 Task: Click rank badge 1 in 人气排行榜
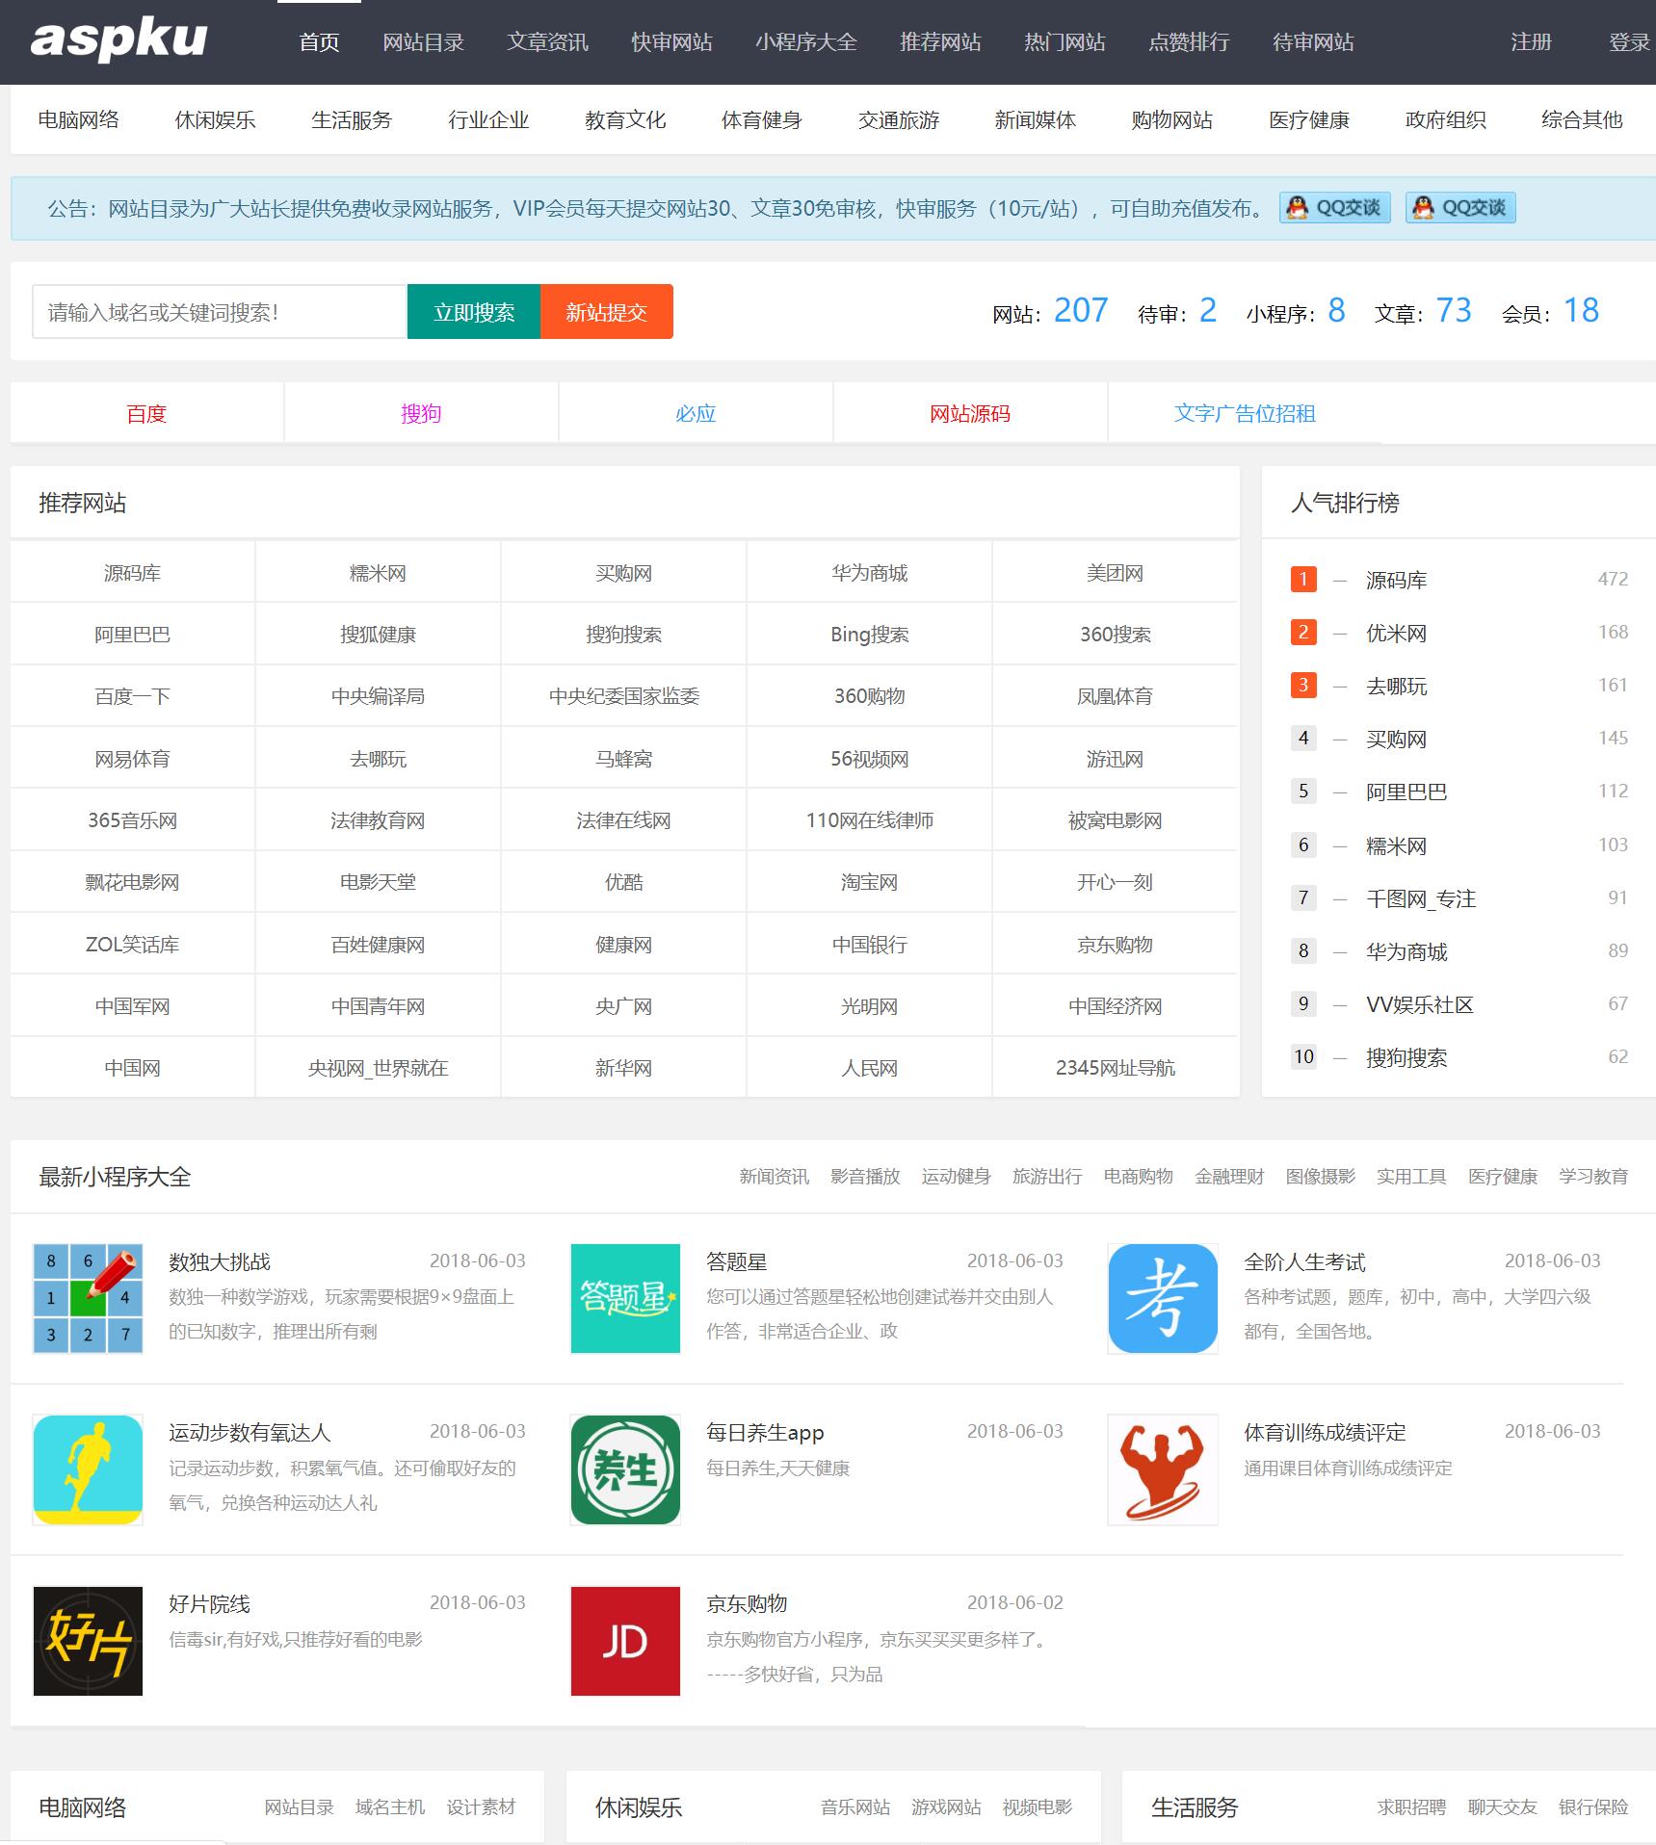click(x=1302, y=579)
